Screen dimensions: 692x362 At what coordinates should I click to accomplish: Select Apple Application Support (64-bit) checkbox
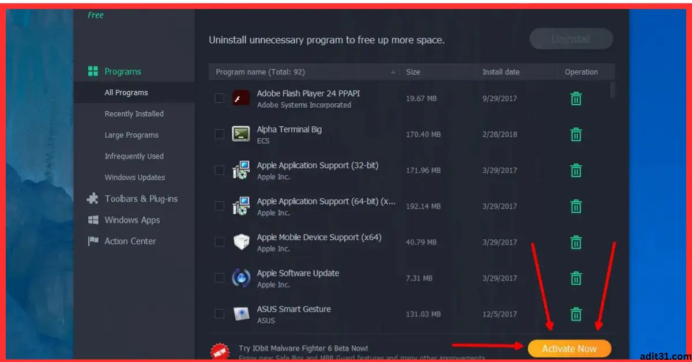[219, 206]
